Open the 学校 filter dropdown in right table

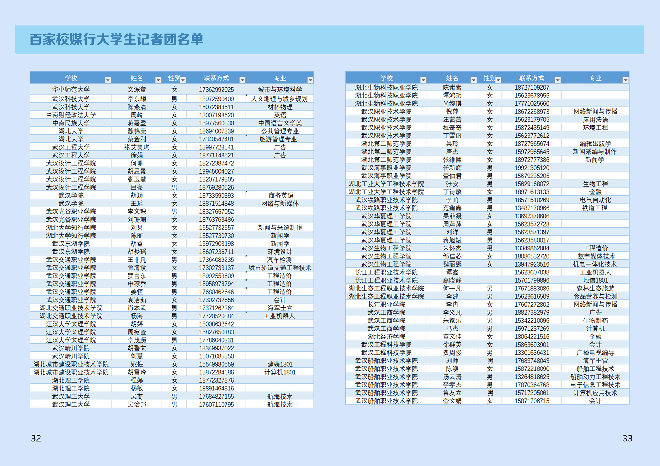tap(423, 80)
